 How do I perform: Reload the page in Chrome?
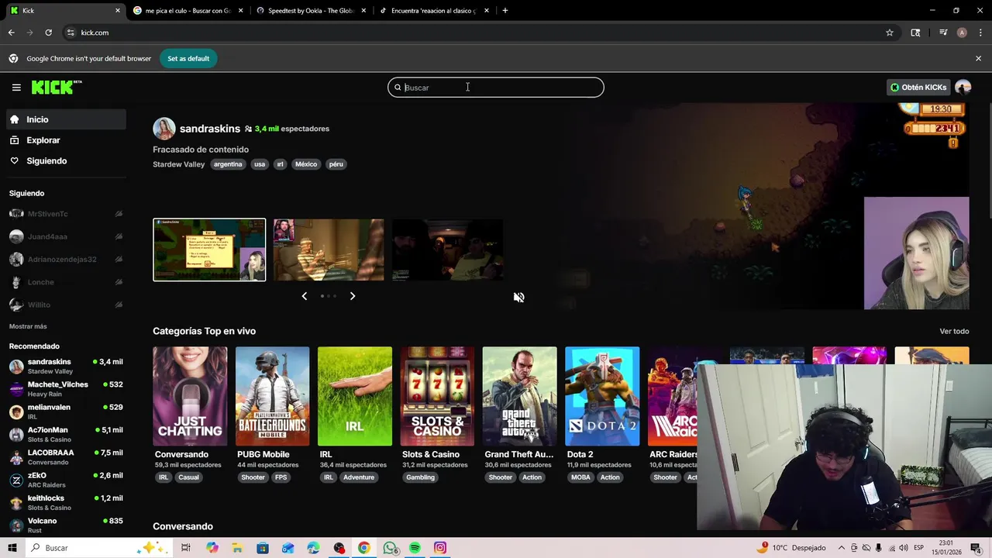(x=48, y=33)
